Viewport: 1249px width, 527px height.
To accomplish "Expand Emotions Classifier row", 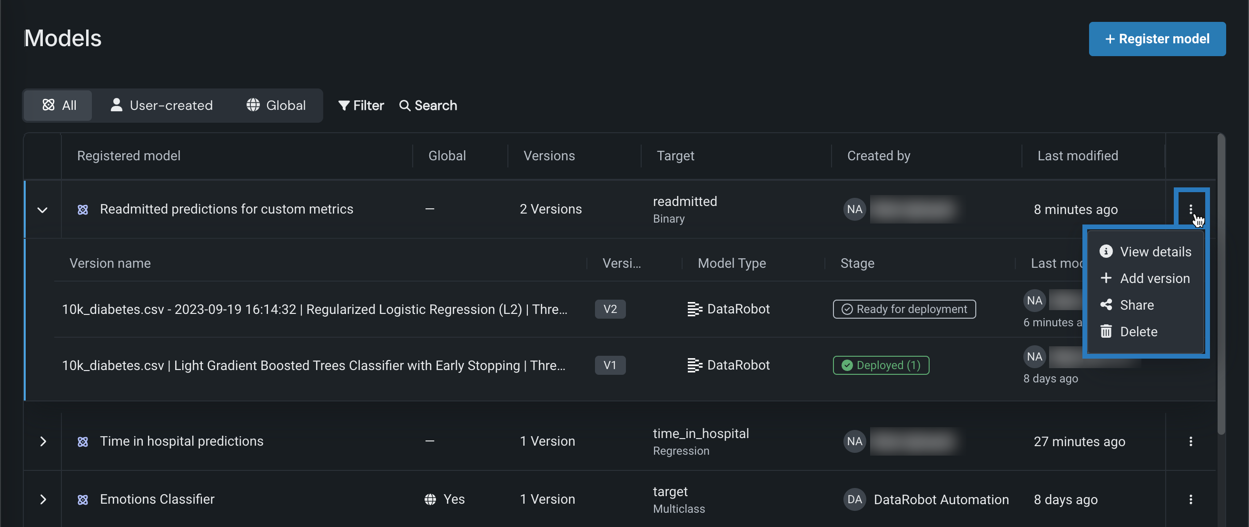I will coord(43,499).
